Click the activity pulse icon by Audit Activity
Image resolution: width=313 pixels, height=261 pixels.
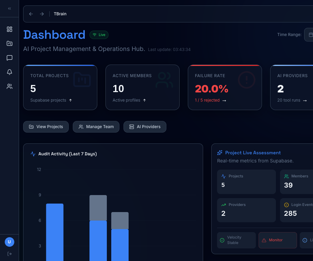(x=33, y=154)
